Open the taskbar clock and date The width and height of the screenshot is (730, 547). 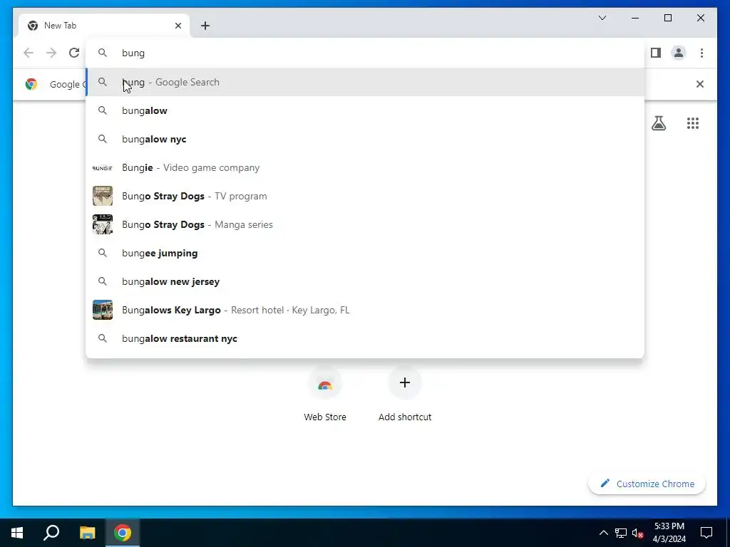coord(669,533)
